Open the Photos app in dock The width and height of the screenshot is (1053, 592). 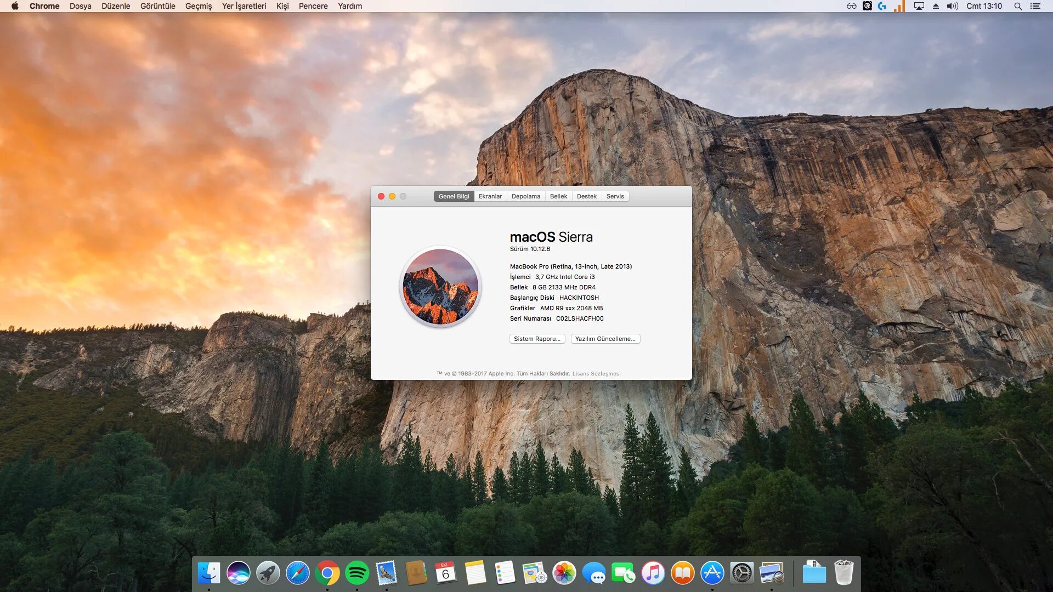pos(564,573)
